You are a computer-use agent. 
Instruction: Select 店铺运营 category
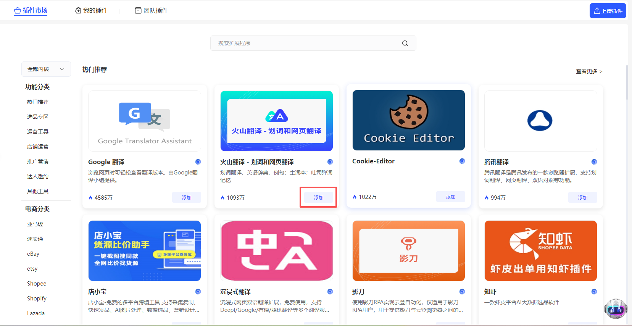pos(38,147)
